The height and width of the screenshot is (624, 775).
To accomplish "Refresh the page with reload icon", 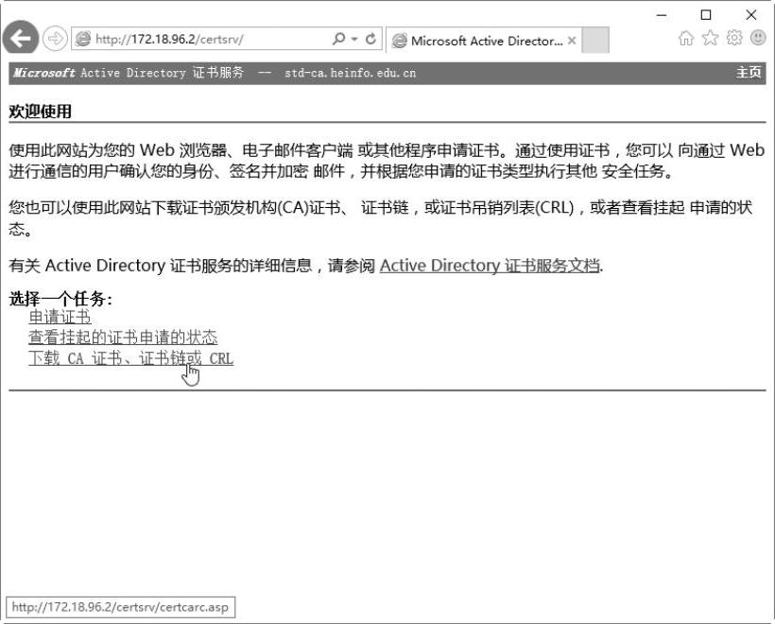I will point(370,39).
